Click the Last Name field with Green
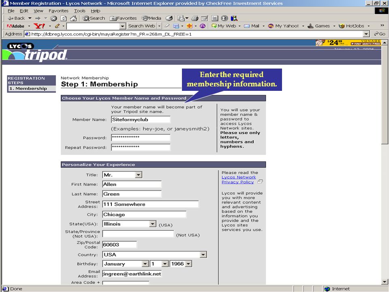Image resolution: width=389 pixels, height=292 pixels. point(132,194)
